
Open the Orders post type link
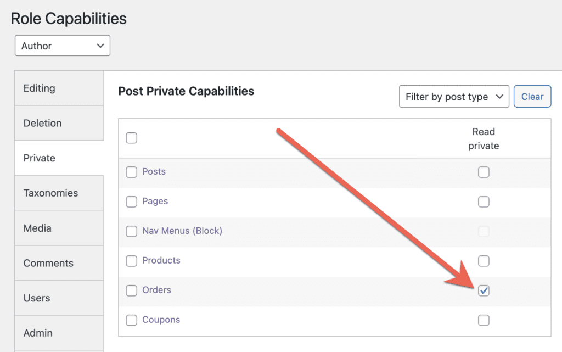coord(156,290)
